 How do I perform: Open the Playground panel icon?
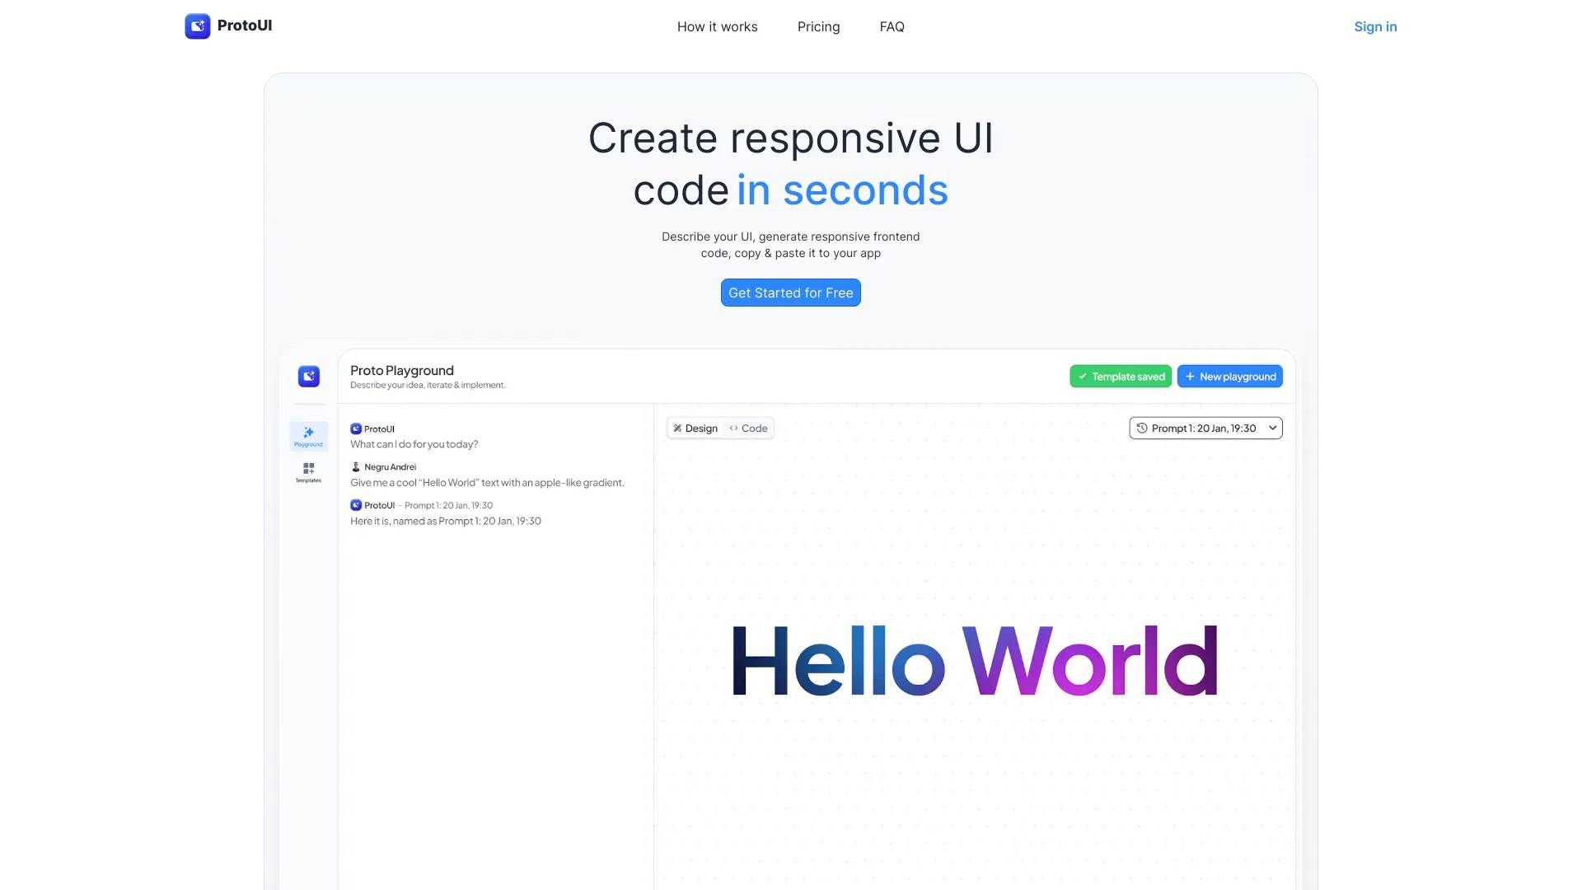pyautogui.click(x=307, y=434)
